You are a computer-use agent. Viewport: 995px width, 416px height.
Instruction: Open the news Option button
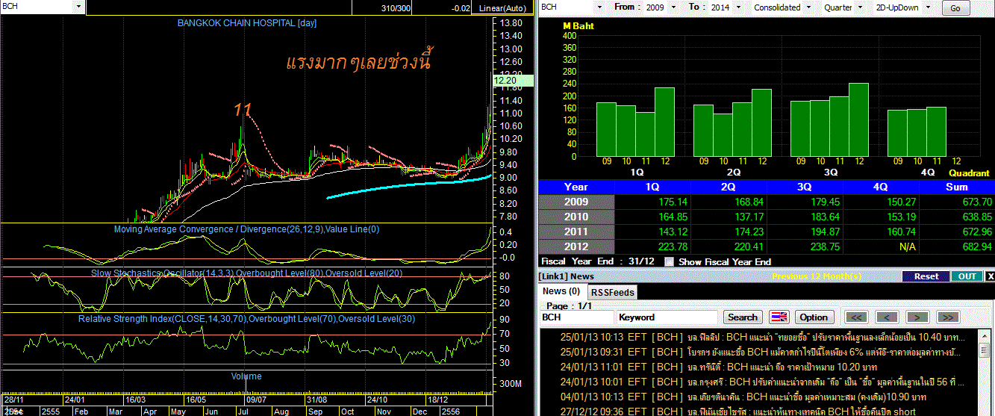[814, 317]
